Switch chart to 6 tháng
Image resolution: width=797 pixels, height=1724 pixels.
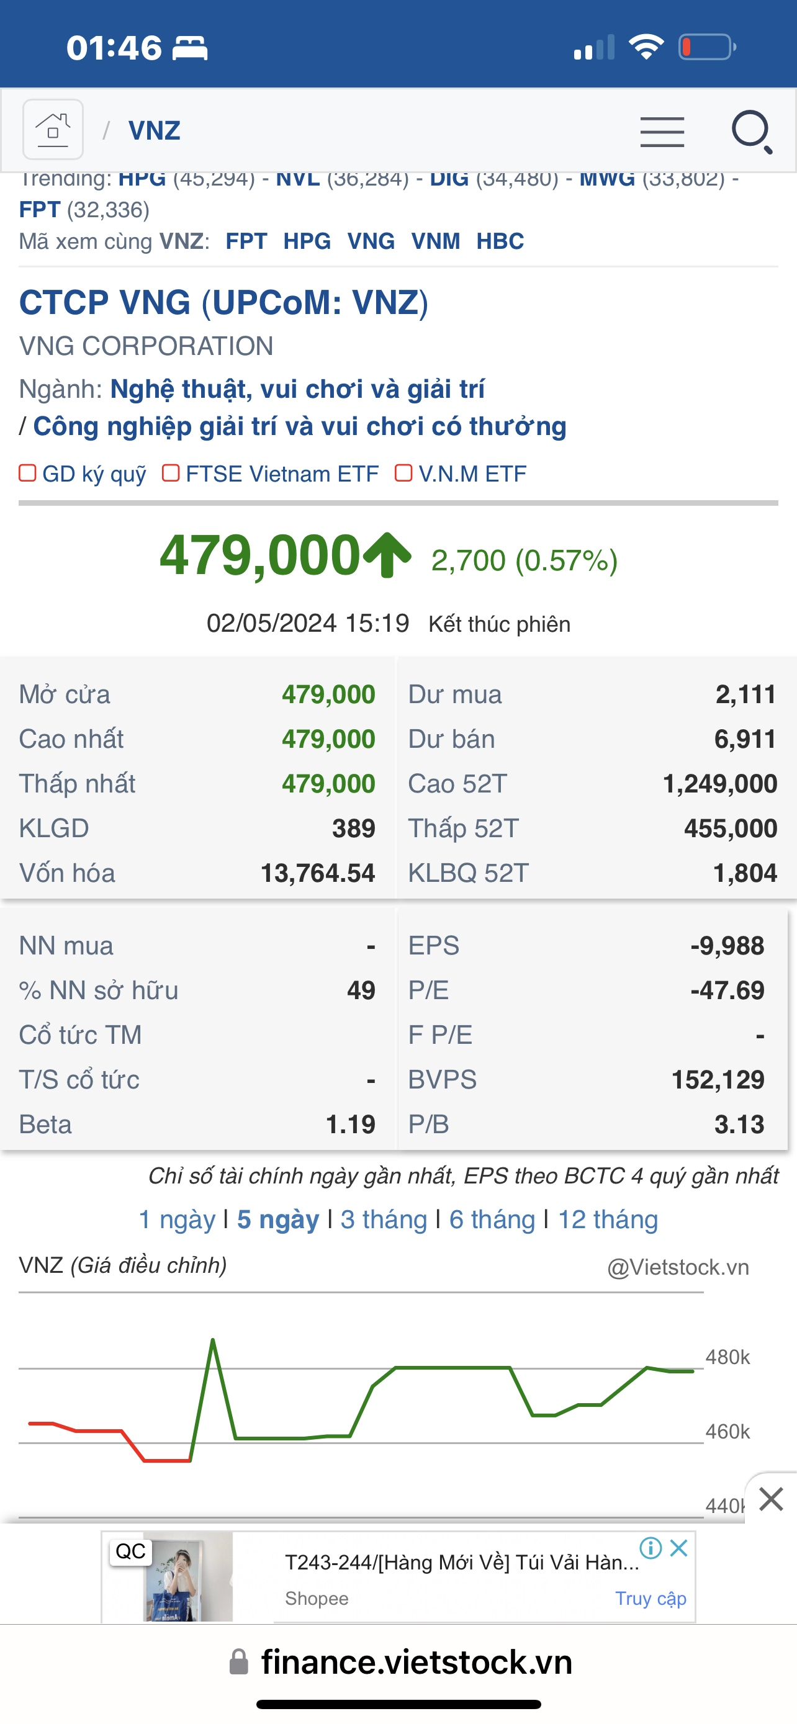[x=492, y=1219]
